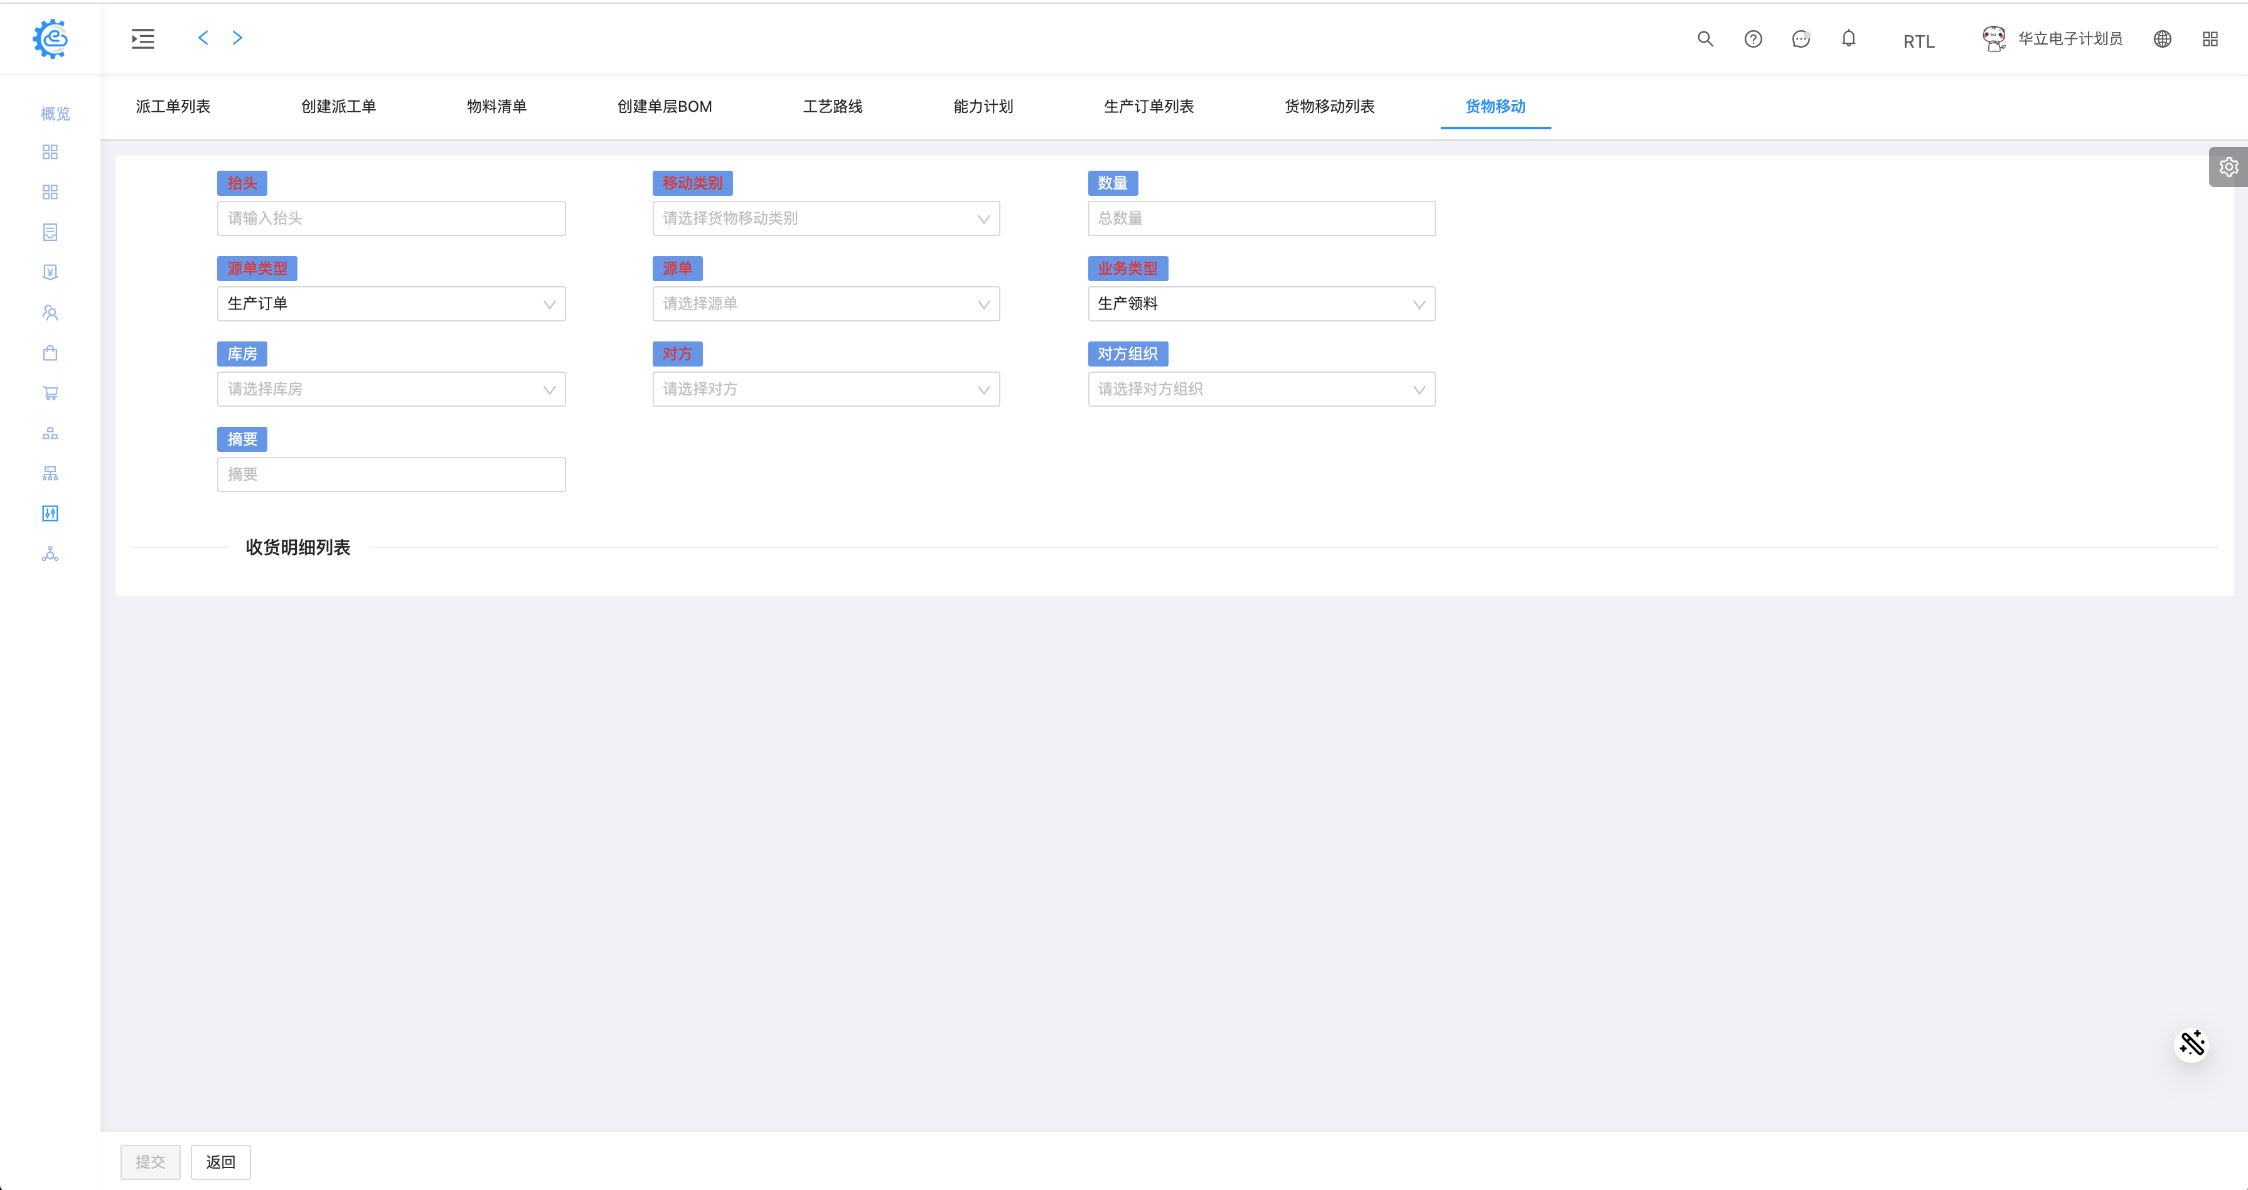Click the shopping cart sidebar icon
Viewport: 2248px width, 1190px height.
click(x=51, y=394)
